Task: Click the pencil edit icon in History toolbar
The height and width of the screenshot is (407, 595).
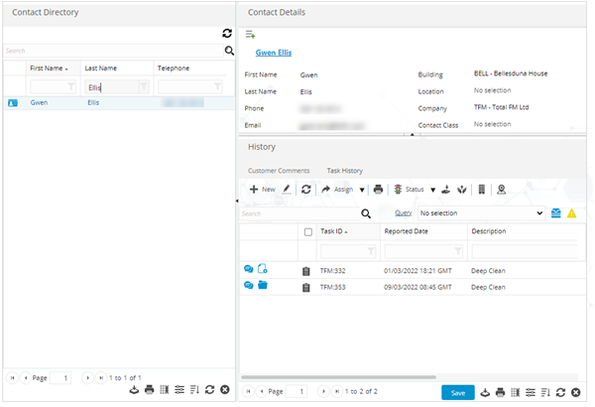Action: click(287, 189)
